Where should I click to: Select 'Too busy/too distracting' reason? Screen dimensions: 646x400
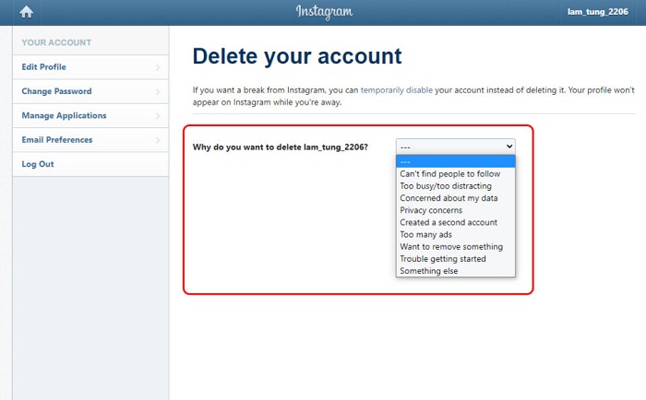pos(445,185)
